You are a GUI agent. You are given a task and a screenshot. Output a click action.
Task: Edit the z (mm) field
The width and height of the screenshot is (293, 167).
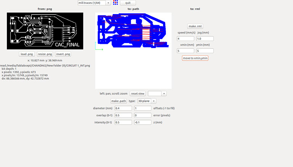tap(143, 122)
